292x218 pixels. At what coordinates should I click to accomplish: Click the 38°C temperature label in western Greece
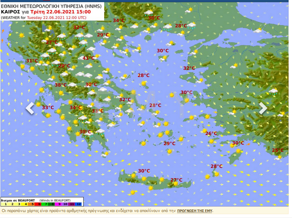[60, 85]
